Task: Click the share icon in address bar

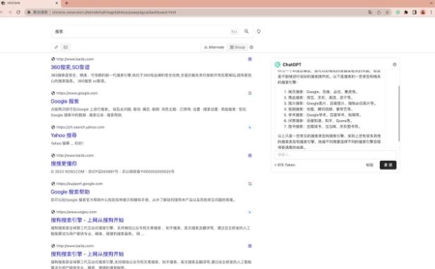Action: pyautogui.click(x=379, y=12)
